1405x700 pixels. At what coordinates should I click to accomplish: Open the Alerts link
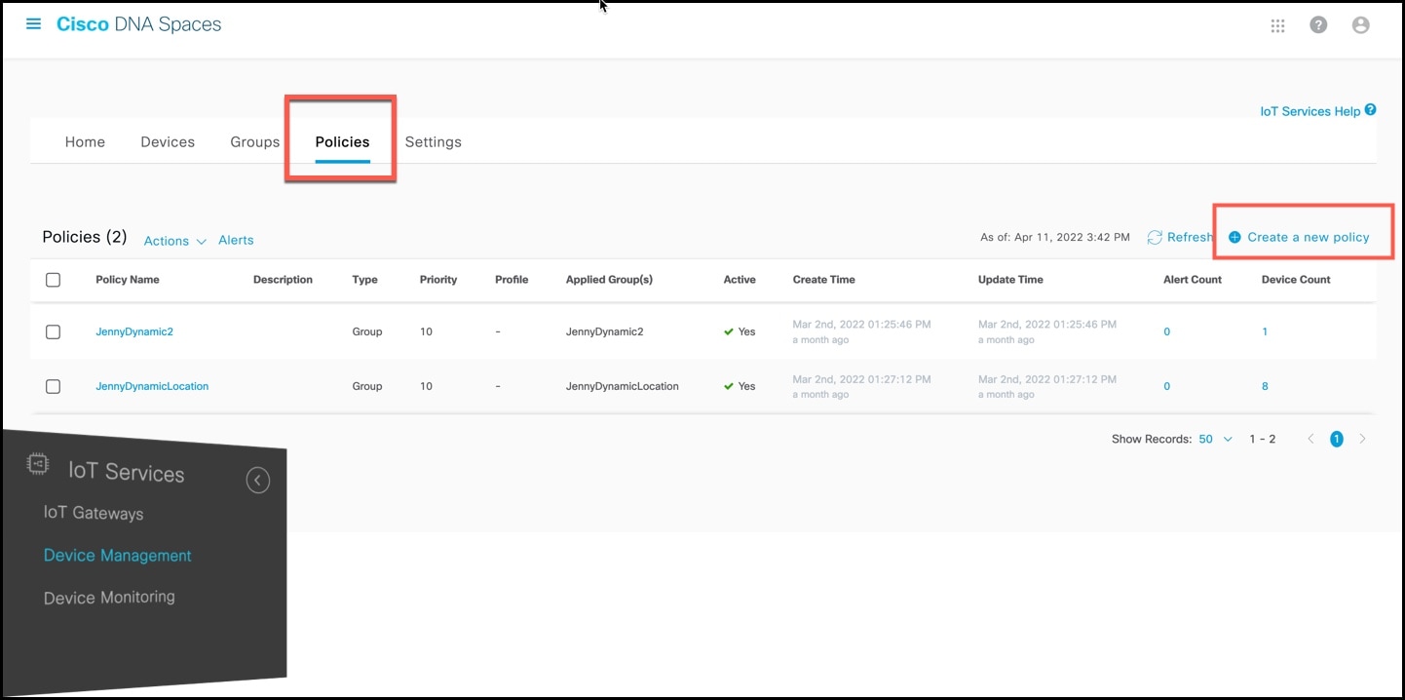[236, 240]
